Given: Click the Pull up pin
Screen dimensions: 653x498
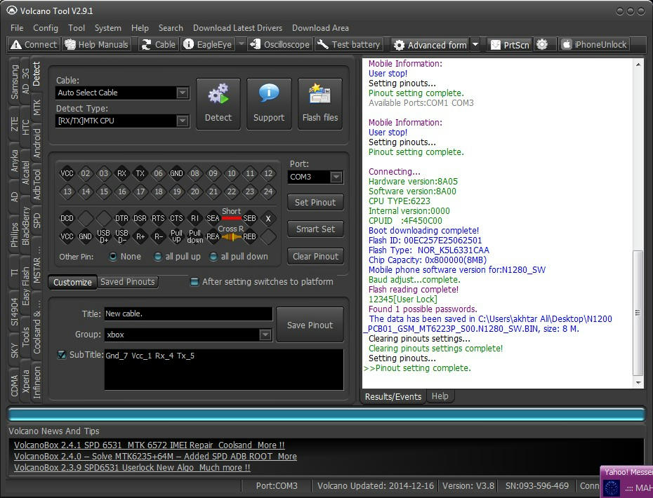Looking at the screenshot, I should point(176,237).
